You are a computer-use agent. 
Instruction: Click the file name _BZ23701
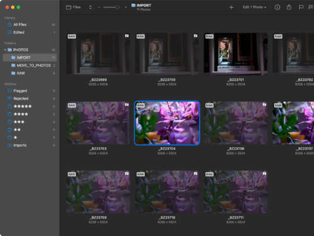coord(236,80)
